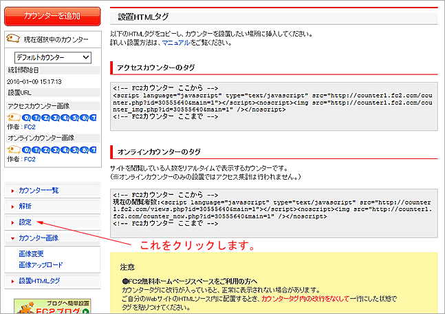Click the red arrow icon beside 解析
Image resolution: width=445 pixels, height=314 pixels.
[12, 207]
